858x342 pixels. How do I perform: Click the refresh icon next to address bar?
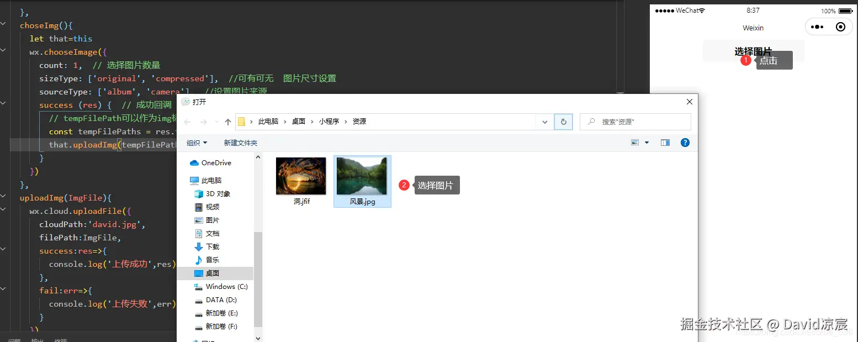(563, 122)
